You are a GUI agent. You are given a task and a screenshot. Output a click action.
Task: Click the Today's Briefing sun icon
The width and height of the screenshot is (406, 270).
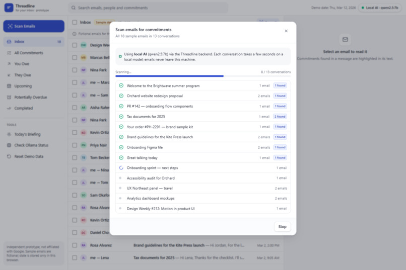tap(9, 134)
